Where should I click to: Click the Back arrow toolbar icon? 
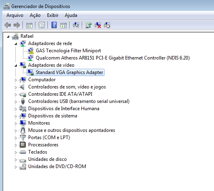point(8,25)
